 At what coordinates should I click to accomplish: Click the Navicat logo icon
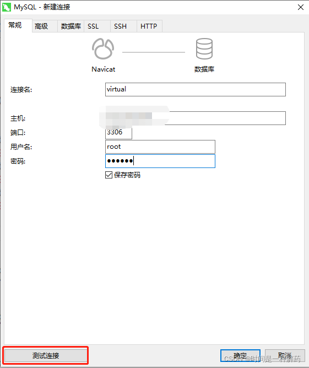(103, 48)
